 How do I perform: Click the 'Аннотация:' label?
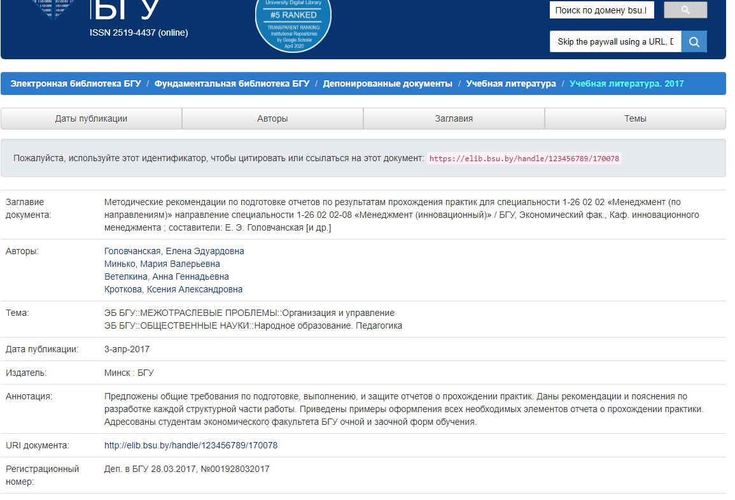click(x=29, y=396)
